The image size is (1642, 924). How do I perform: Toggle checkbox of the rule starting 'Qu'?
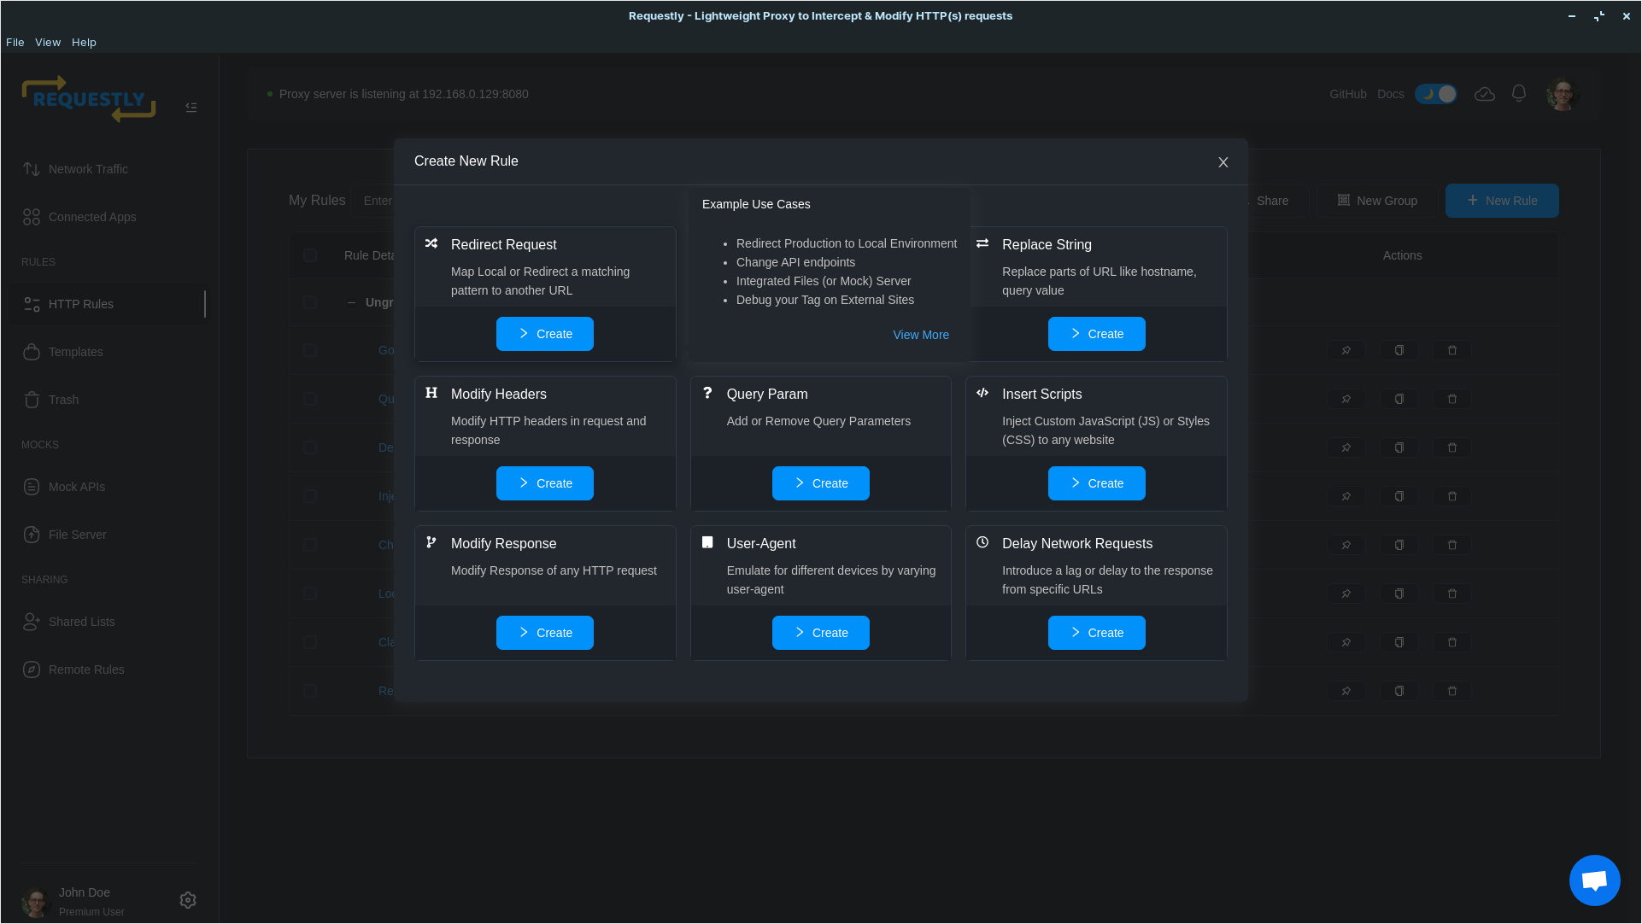point(310,399)
